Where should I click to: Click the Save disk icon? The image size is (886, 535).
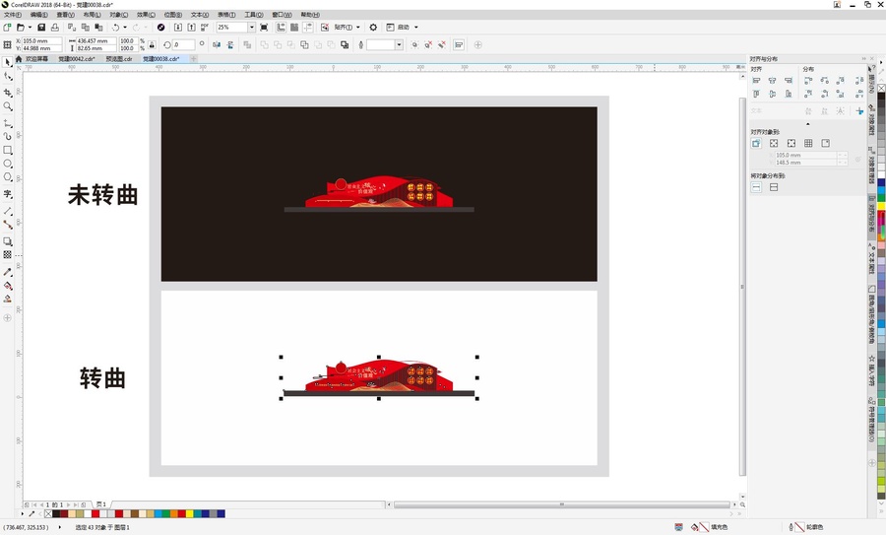tap(41, 28)
